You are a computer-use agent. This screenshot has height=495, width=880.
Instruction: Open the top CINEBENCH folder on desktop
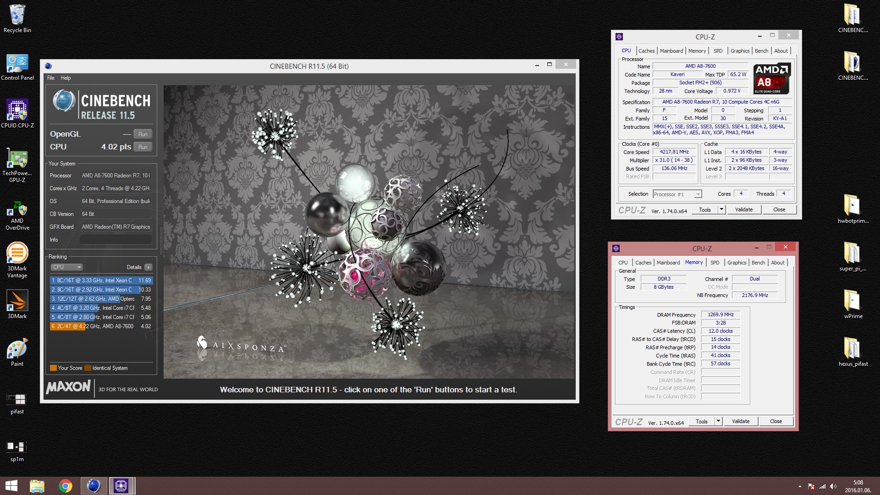(x=852, y=18)
